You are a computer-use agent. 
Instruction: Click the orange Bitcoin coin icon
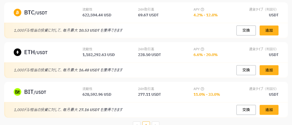(x=17, y=13)
